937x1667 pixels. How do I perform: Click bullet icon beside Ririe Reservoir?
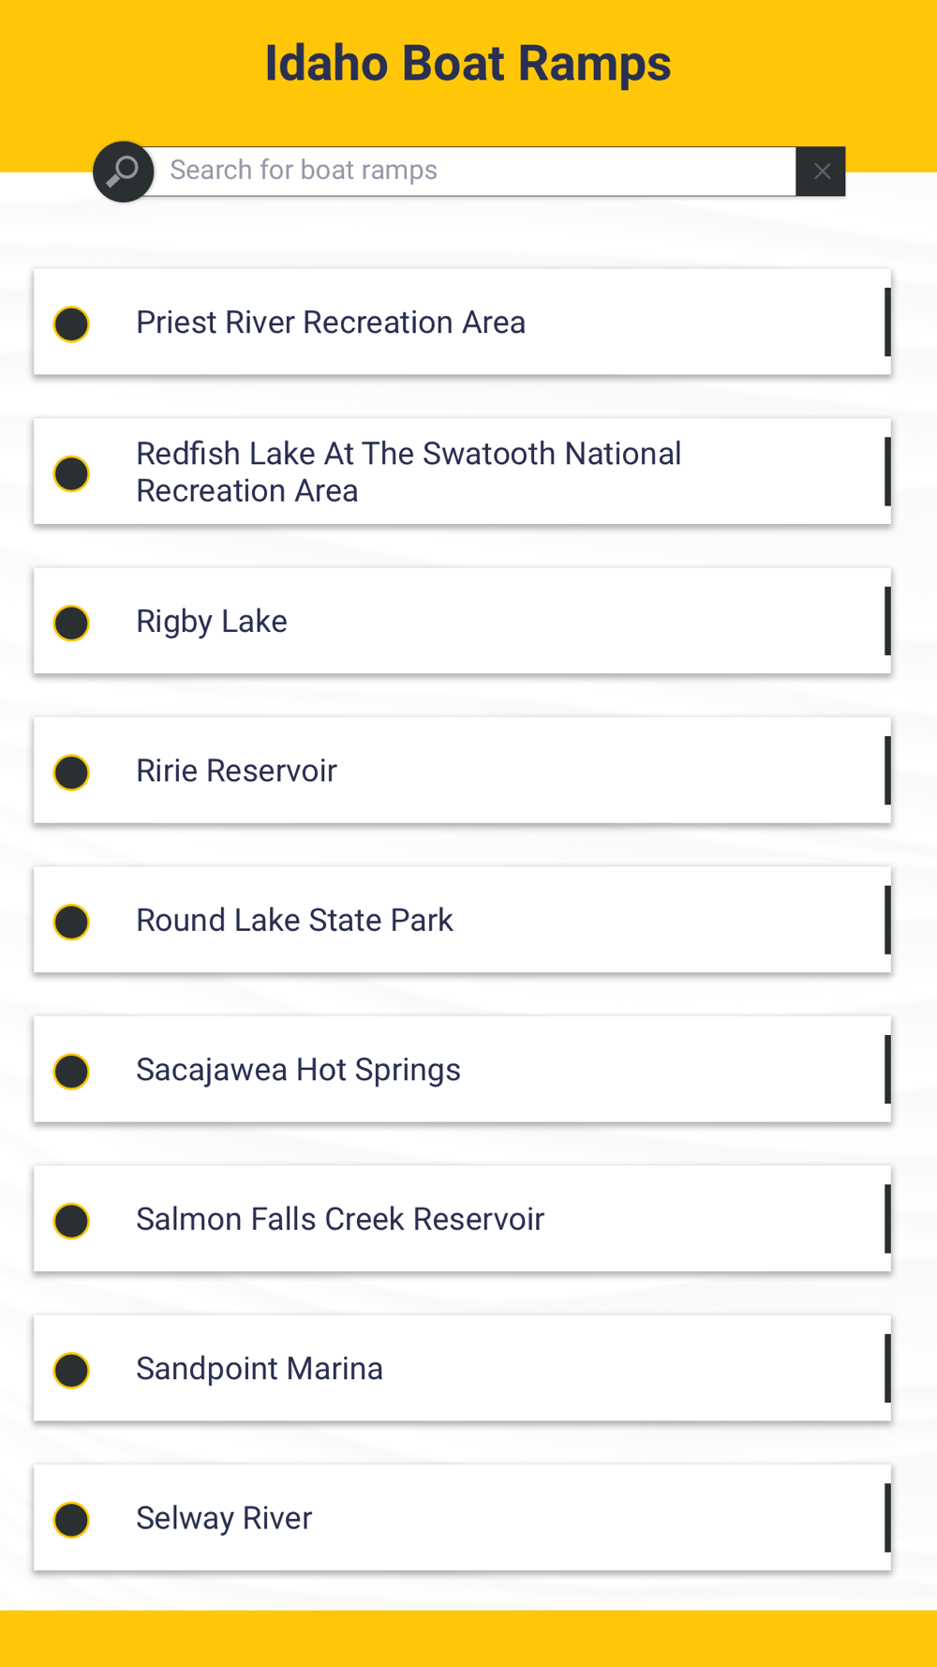coord(71,773)
